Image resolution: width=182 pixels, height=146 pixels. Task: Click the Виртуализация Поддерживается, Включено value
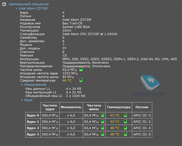(x=85, y=63)
